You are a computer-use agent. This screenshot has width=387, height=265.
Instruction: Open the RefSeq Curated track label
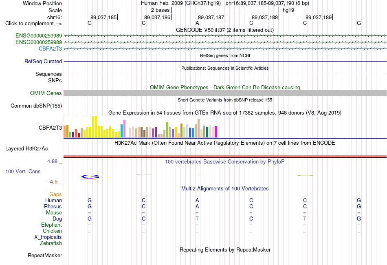(x=43, y=61)
